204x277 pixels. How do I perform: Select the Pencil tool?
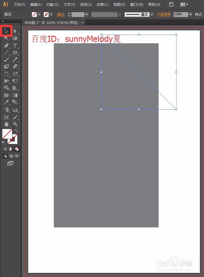point(15,59)
